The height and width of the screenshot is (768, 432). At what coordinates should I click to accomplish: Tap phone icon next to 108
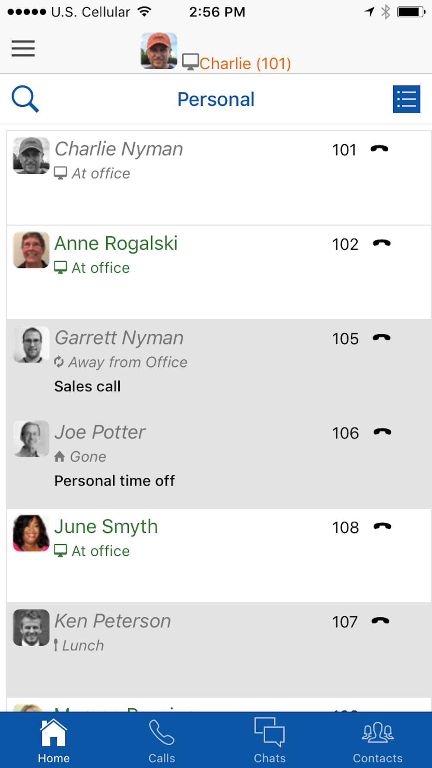point(382,526)
